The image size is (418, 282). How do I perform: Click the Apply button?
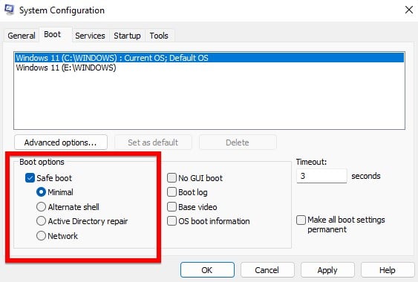(x=327, y=270)
